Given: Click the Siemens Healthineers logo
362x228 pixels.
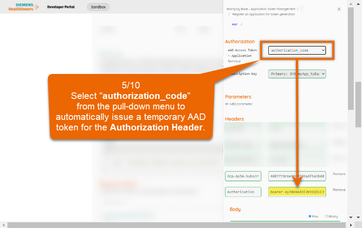Looking at the screenshot, I should [x=22, y=7].
